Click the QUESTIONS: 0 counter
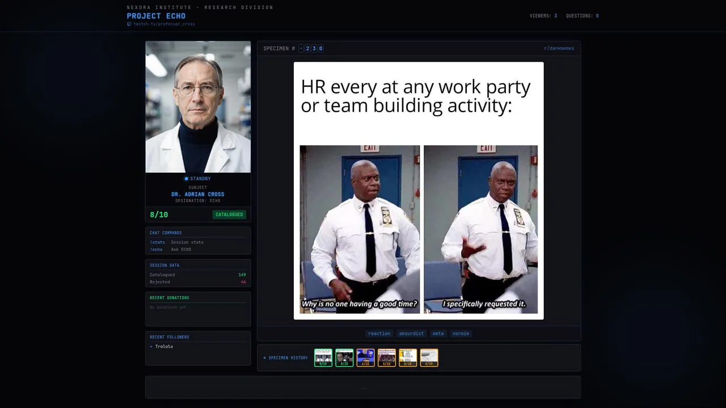This screenshot has height=408, width=726. click(583, 16)
